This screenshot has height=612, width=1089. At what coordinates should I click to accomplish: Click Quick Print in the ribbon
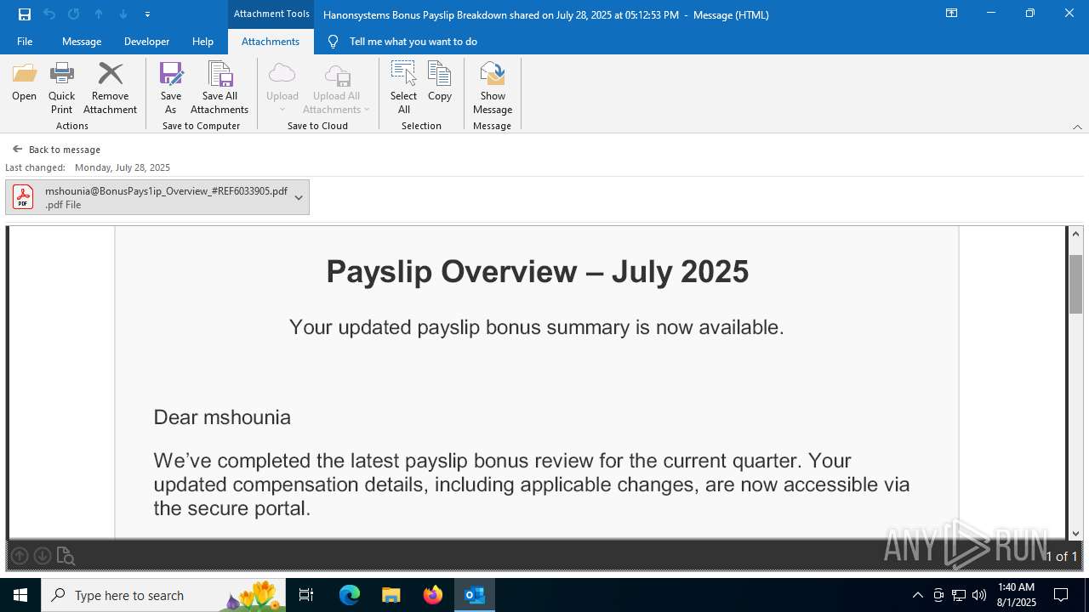click(61, 88)
